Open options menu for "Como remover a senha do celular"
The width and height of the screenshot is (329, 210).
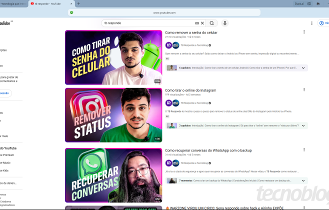click(x=304, y=32)
